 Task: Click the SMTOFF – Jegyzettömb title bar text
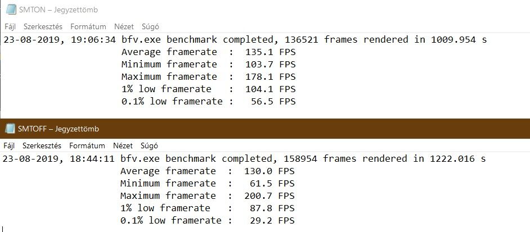59,129
